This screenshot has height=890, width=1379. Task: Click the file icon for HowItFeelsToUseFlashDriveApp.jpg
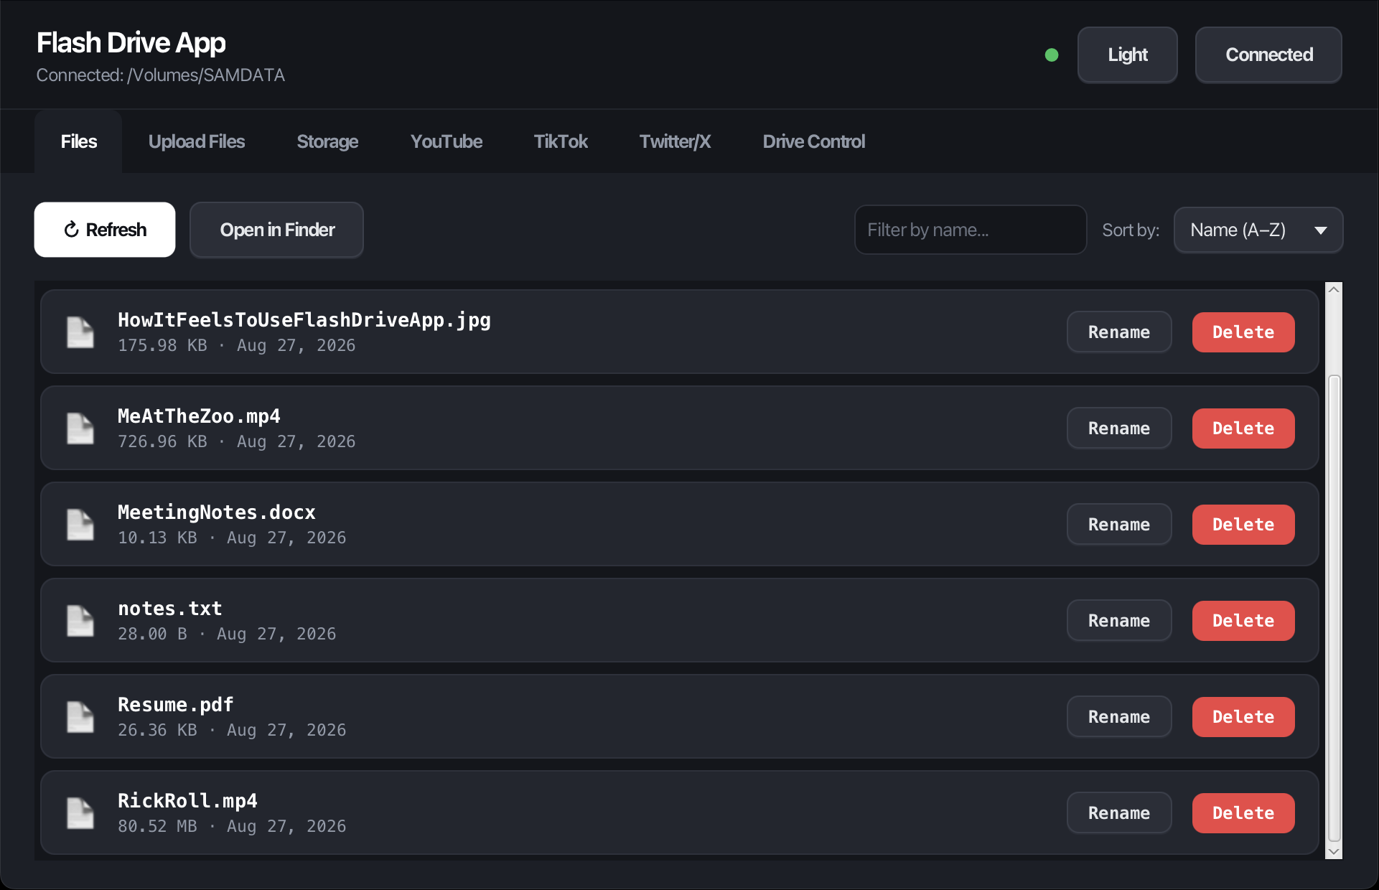point(80,332)
